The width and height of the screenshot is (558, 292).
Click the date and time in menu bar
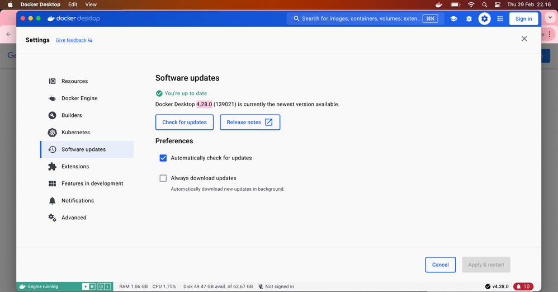pos(529,4)
